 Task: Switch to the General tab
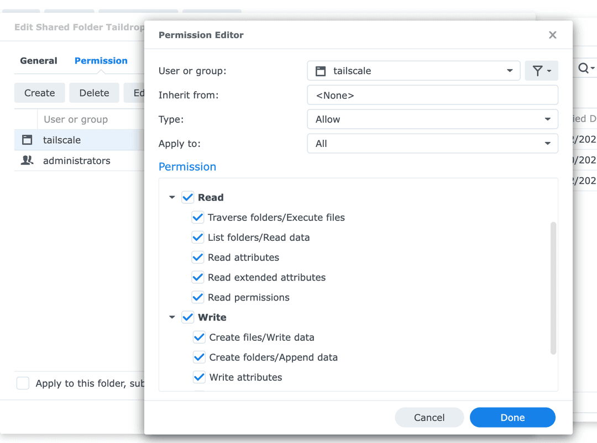pos(39,61)
